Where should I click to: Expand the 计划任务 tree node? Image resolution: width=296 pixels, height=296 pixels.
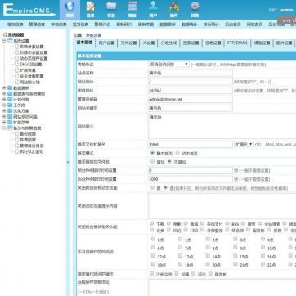[x=4, y=100]
